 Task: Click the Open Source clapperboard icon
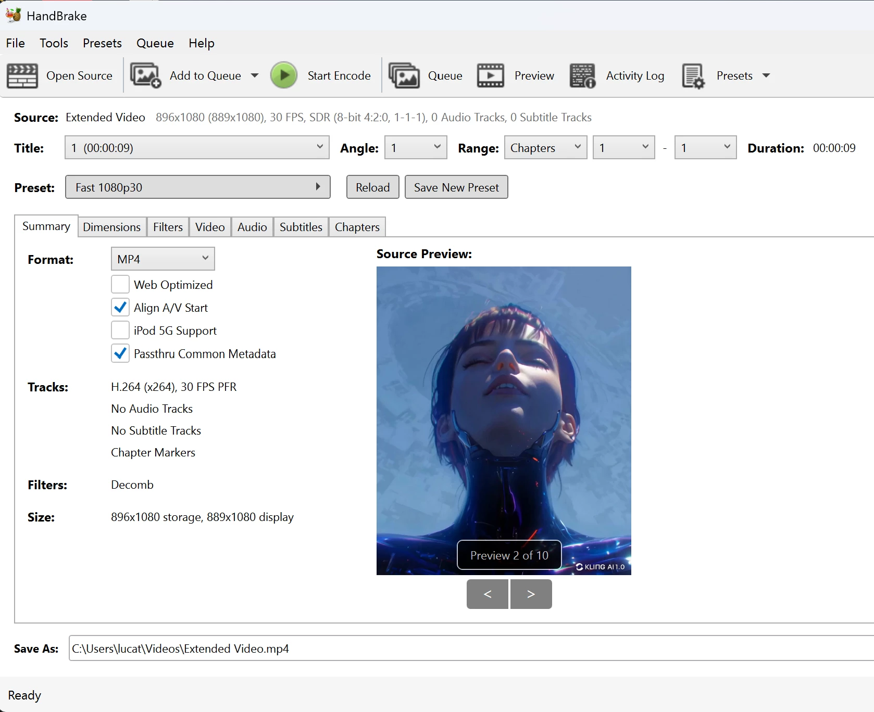[22, 76]
